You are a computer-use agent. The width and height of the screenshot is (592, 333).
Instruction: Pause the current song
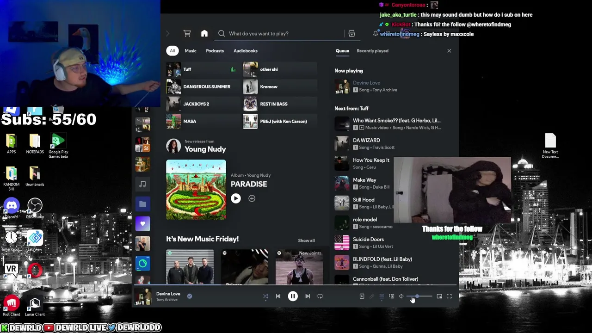[x=293, y=296]
